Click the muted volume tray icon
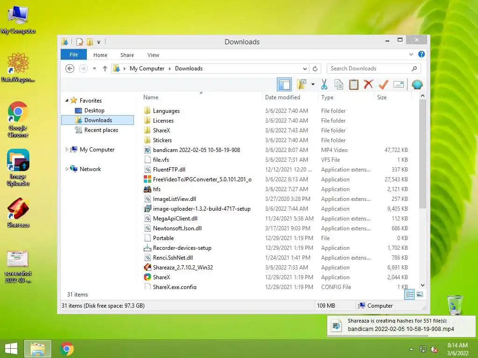478x358 pixels. (434, 349)
